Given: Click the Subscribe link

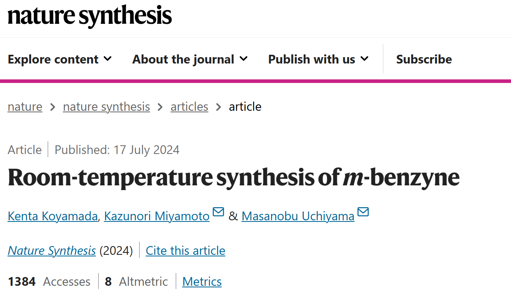Looking at the screenshot, I should coord(424,59).
